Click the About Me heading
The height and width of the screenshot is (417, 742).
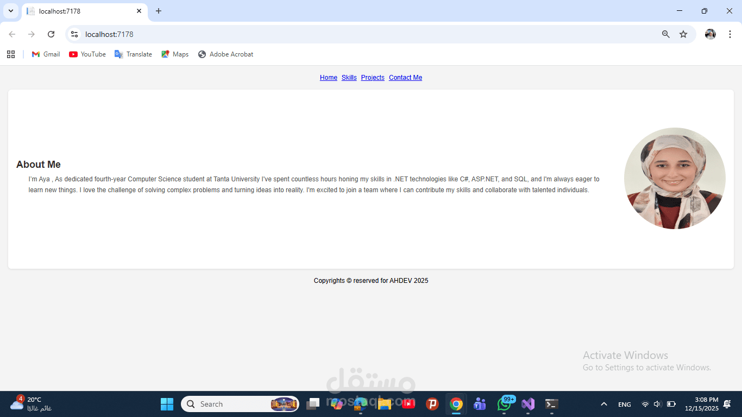[x=39, y=165]
